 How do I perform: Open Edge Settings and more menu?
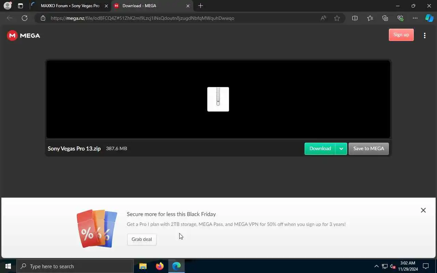(x=415, y=18)
